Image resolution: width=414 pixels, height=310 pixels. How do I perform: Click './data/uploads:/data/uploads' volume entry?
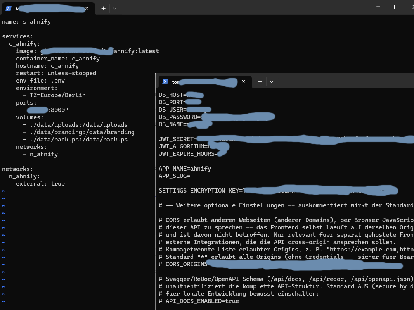[79, 125]
